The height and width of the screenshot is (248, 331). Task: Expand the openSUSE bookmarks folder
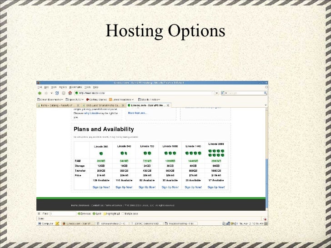[75, 99]
